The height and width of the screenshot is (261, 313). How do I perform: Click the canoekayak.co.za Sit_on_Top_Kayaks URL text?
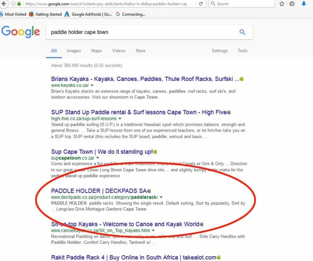pyautogui.click(x=101, y=230)
